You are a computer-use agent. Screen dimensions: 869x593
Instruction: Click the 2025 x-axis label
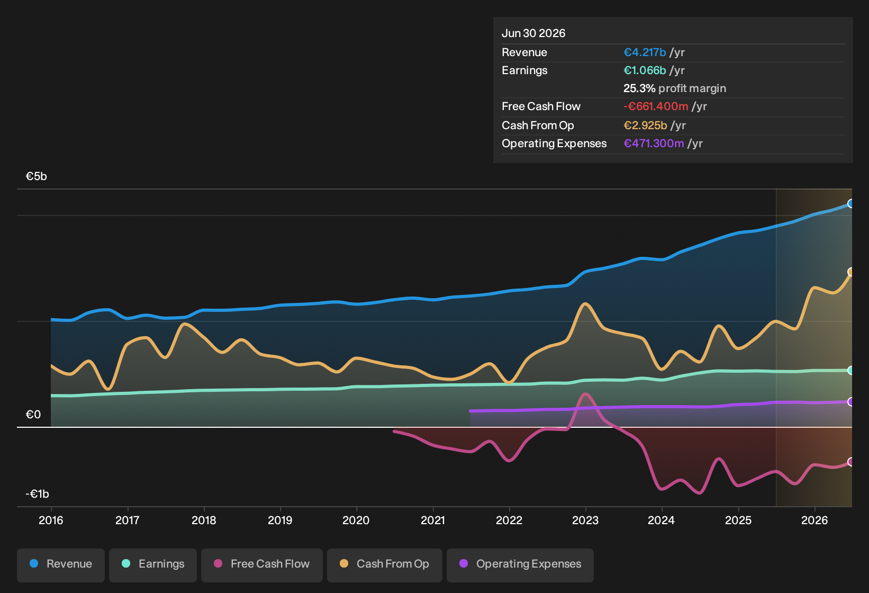pos(738,520)
